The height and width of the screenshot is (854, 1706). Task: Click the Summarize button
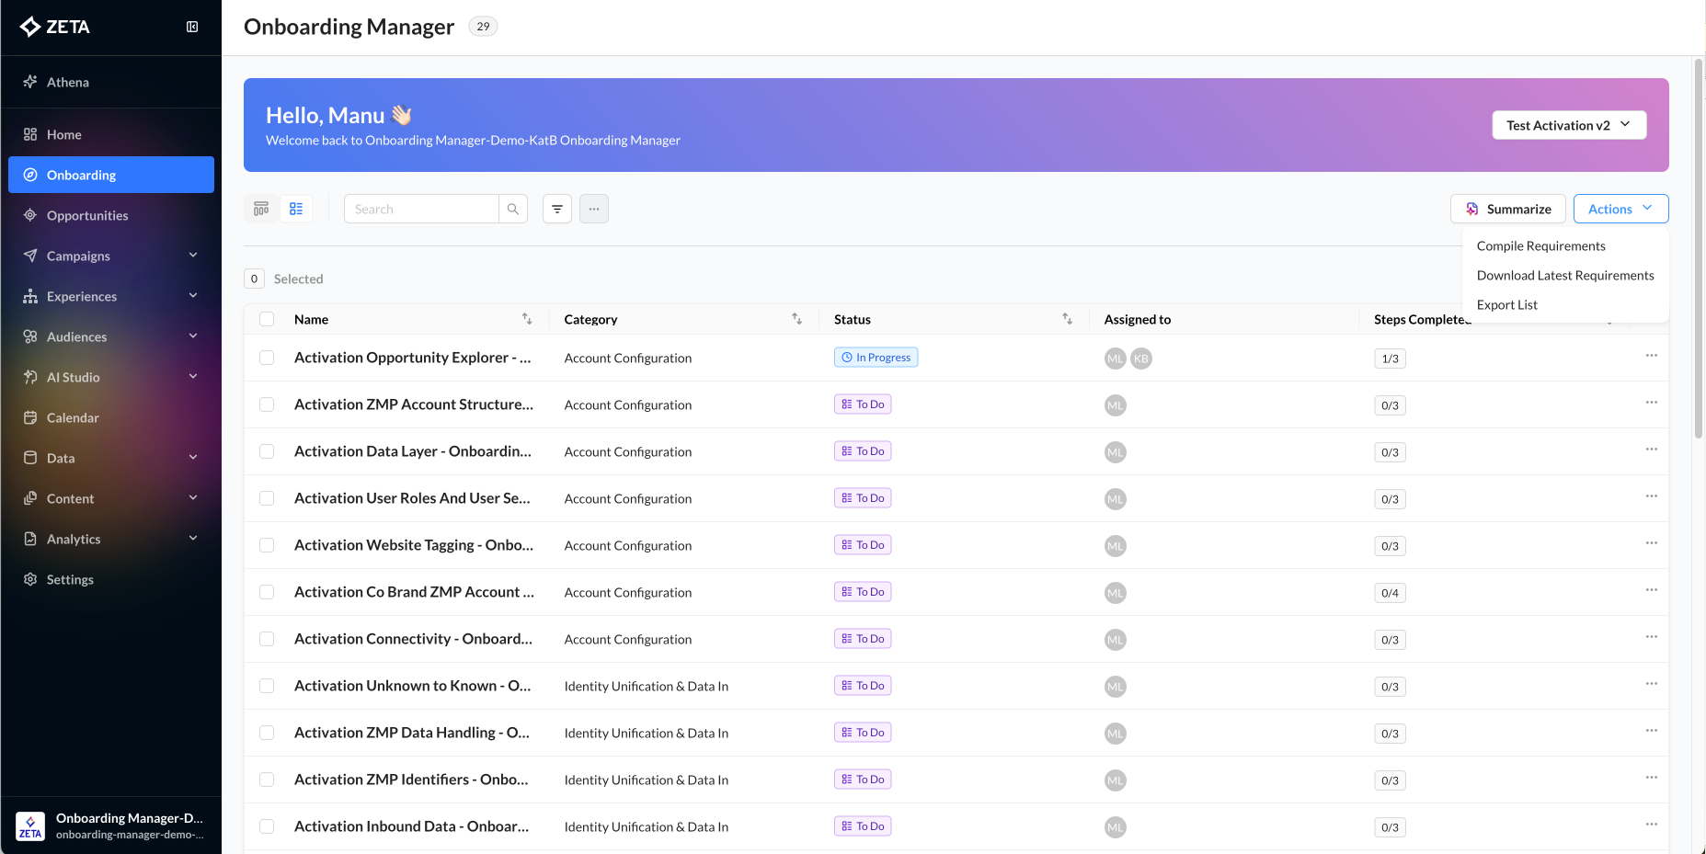coord(1507,209)
